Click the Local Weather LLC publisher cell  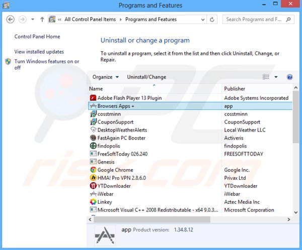click(x=245, y=130)
